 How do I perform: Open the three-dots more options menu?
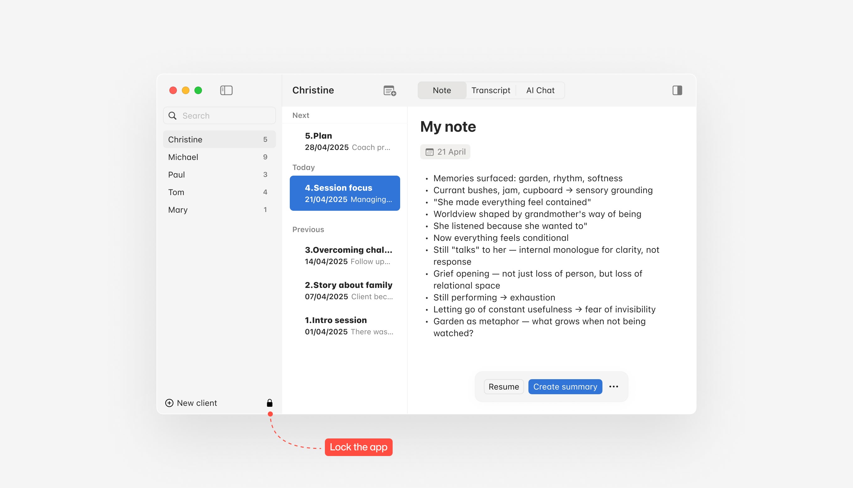[613, 386]
